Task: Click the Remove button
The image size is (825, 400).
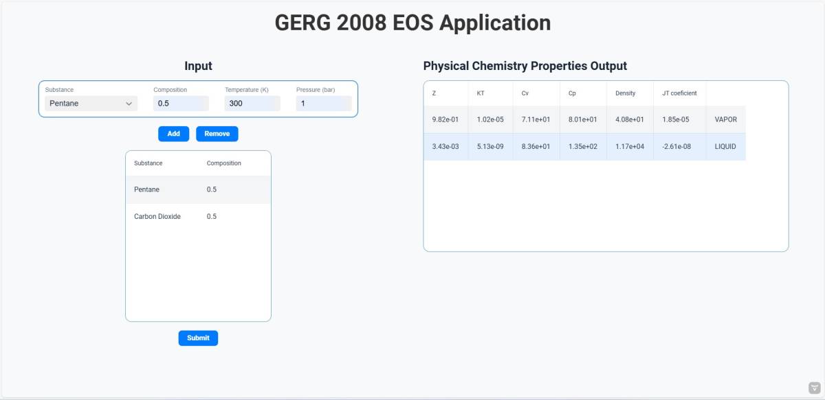Action: pos(217,134)
